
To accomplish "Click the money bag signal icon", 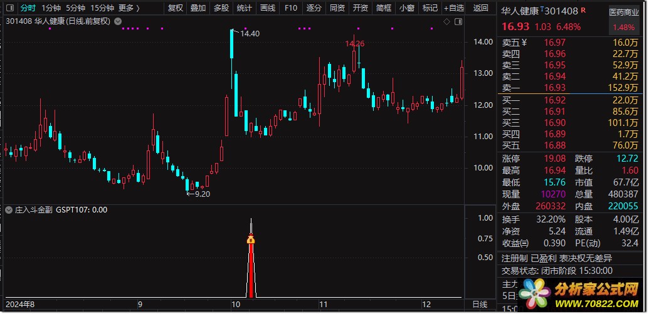I will (x=251, y=239).
